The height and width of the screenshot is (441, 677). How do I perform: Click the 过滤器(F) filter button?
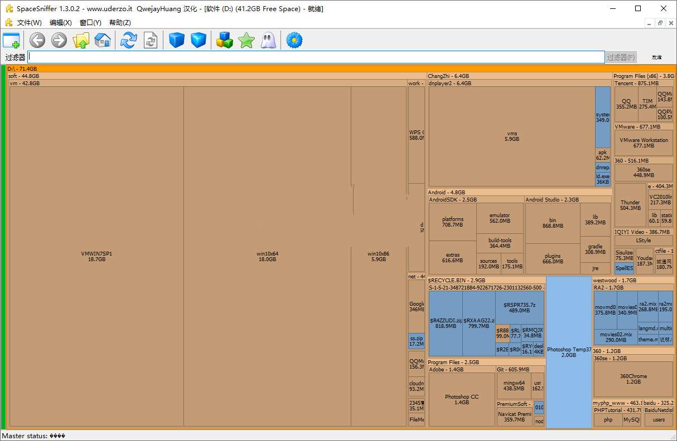pyautogui.click(x=621, y=57)
